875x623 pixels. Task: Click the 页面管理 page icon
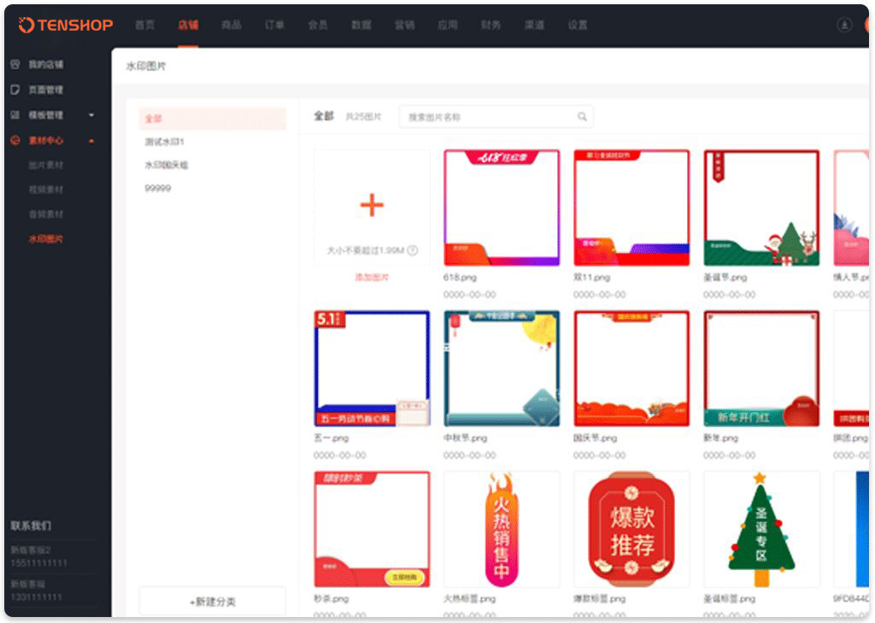click(x=15, y=90)
